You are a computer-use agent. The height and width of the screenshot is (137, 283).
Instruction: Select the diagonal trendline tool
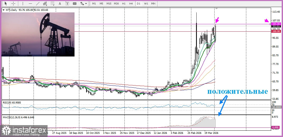click(38, 4)
